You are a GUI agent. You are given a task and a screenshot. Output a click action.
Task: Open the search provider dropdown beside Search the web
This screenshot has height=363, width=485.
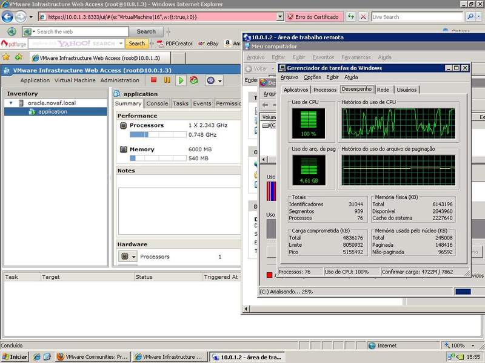pos(34,31)
